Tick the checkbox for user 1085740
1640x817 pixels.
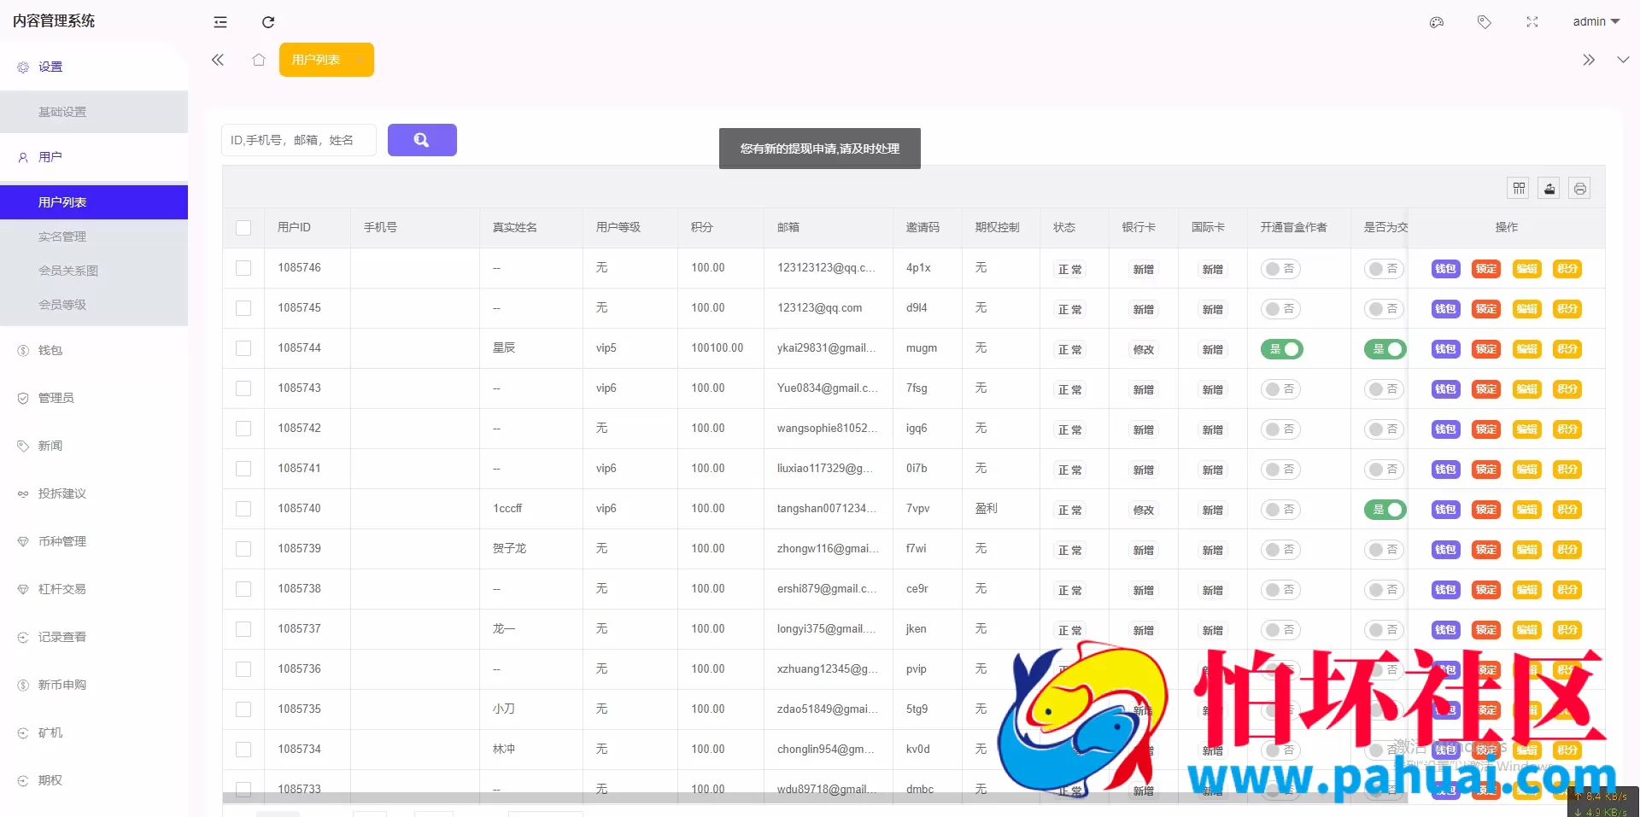coord(243,509)
